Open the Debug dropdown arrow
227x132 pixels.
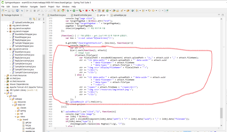tap(71, 11)
